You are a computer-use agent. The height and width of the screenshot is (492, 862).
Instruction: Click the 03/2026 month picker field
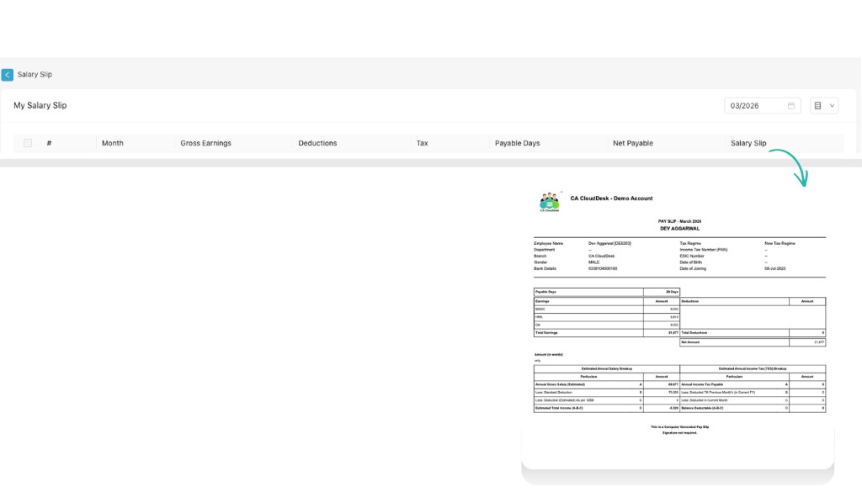point(754,106)
